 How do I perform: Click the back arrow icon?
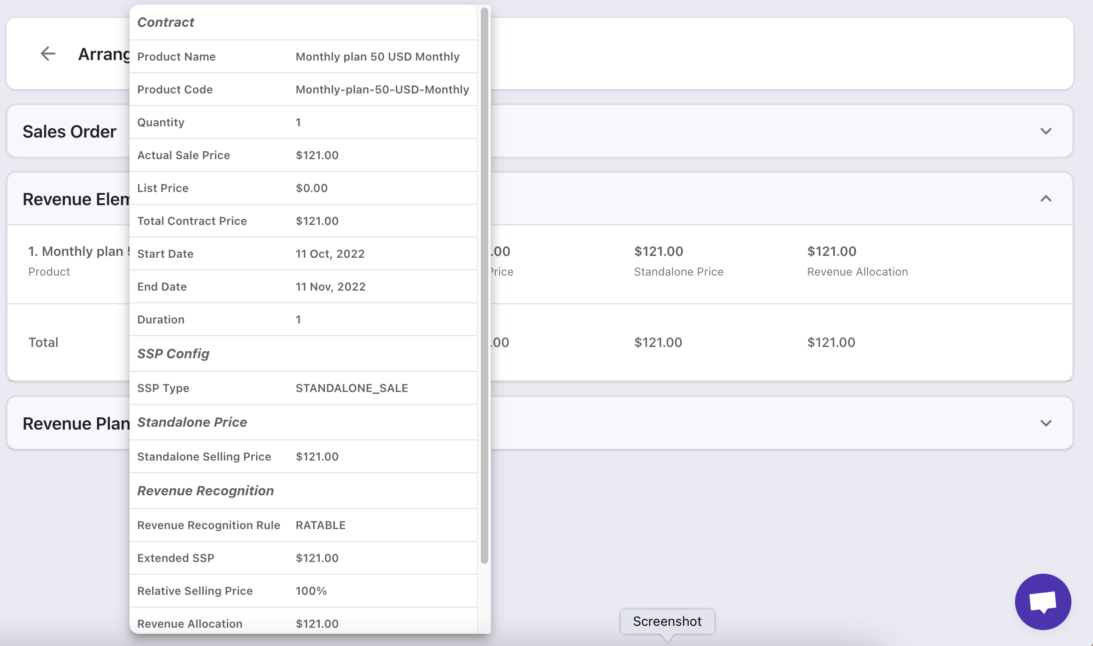(x=48, y=54)
